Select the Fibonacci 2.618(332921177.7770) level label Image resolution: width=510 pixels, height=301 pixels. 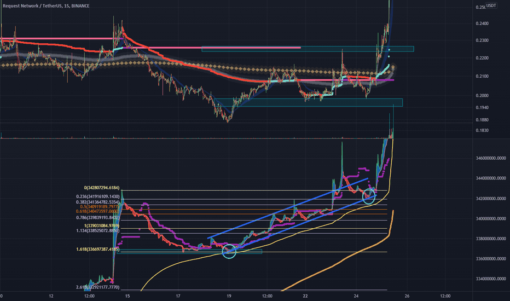[x=97, y=288]
